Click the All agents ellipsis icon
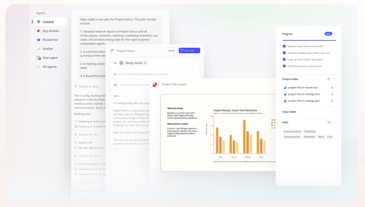This screenshot has width=365, height=207. click(x=38, y=67)
